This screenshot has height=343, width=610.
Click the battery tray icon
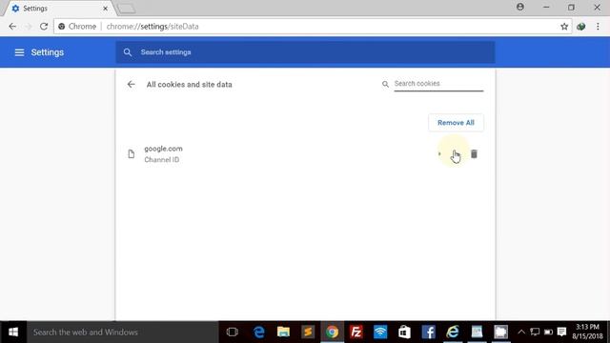(x=548, y=333)
